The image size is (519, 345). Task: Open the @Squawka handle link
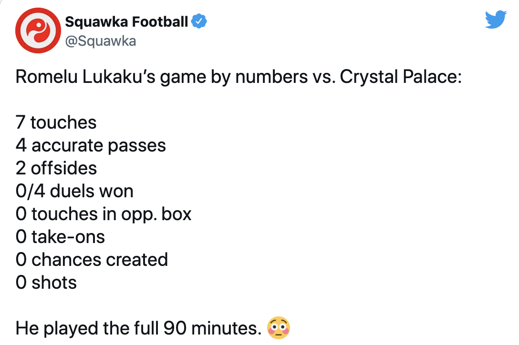tap(100, 41)
